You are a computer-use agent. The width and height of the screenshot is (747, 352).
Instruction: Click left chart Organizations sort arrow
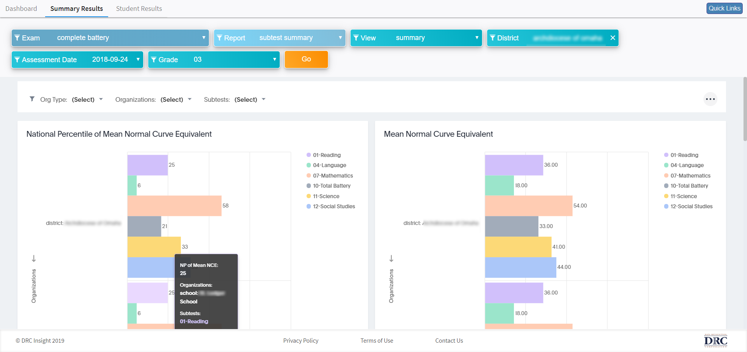pos(34,258)
